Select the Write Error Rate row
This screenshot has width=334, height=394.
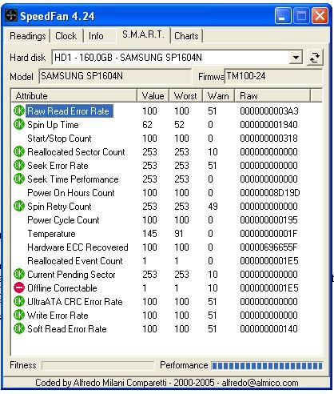click(x=167, y=315)
